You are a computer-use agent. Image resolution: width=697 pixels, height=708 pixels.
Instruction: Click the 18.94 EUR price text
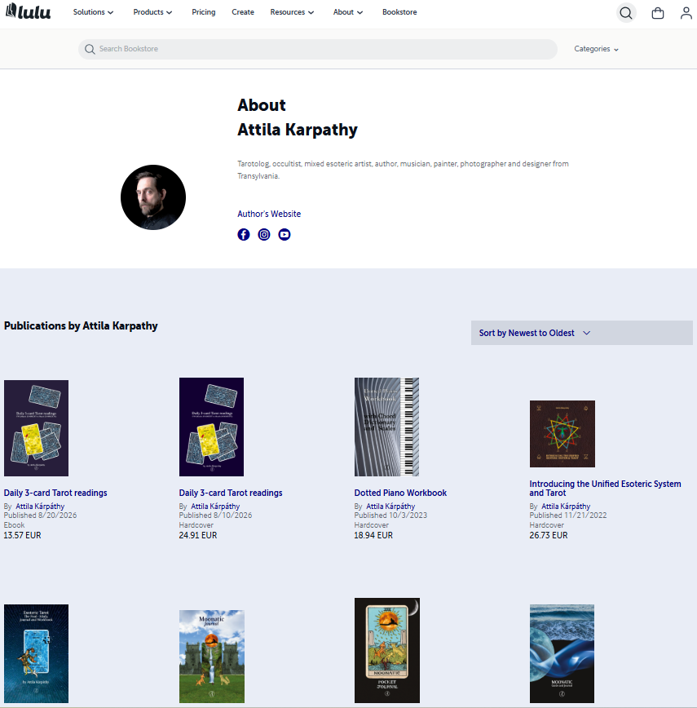373,536
